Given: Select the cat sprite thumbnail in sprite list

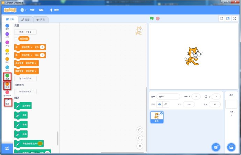Looking at the screenshot, I should click(x=157, y=117).
